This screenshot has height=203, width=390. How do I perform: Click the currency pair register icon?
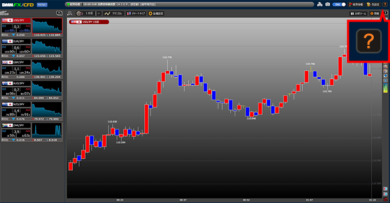click(5, 13)
